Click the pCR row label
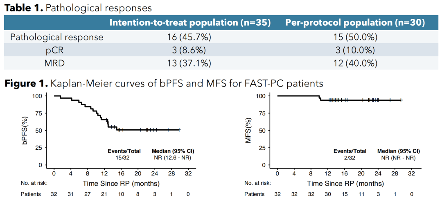Viewport: 442px width, 204px height. click(56, 50)
